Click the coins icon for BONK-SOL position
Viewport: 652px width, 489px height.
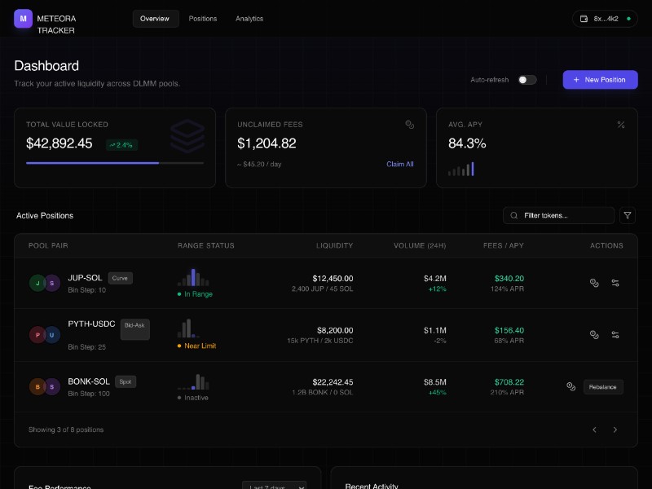[x=571, y=386]
